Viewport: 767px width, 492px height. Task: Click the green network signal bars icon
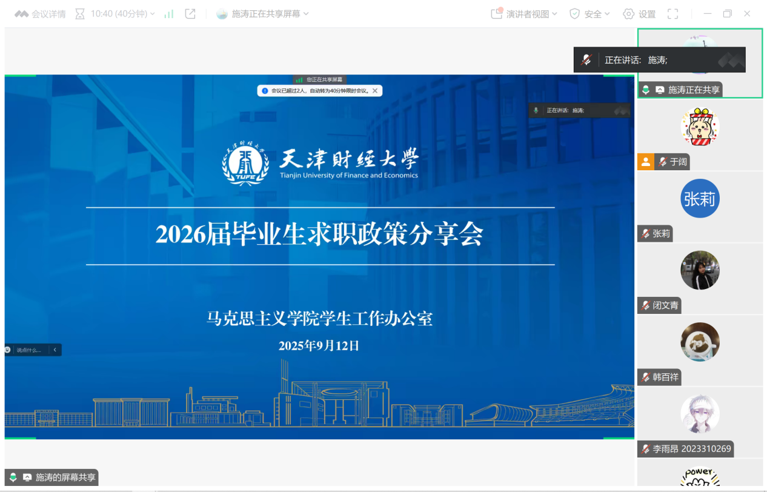click(169, 14)
